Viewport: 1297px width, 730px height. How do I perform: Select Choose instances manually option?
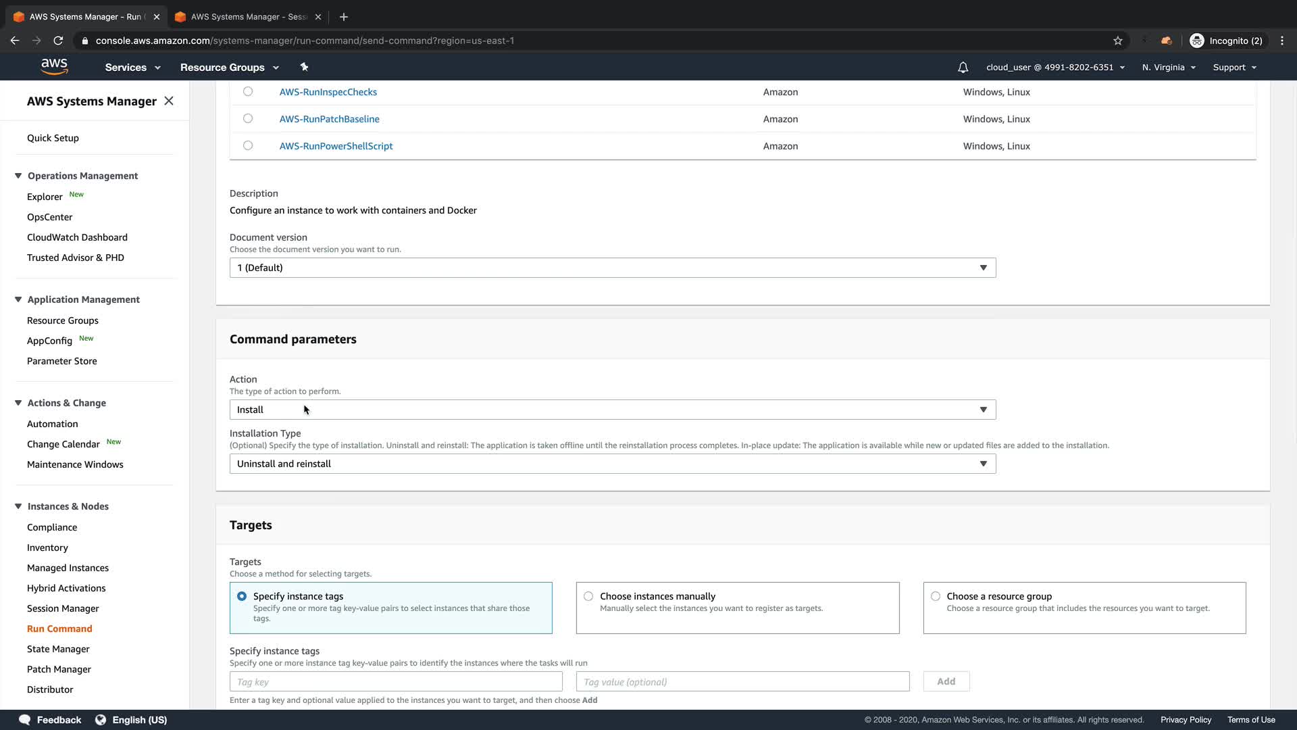click(588, 596)
